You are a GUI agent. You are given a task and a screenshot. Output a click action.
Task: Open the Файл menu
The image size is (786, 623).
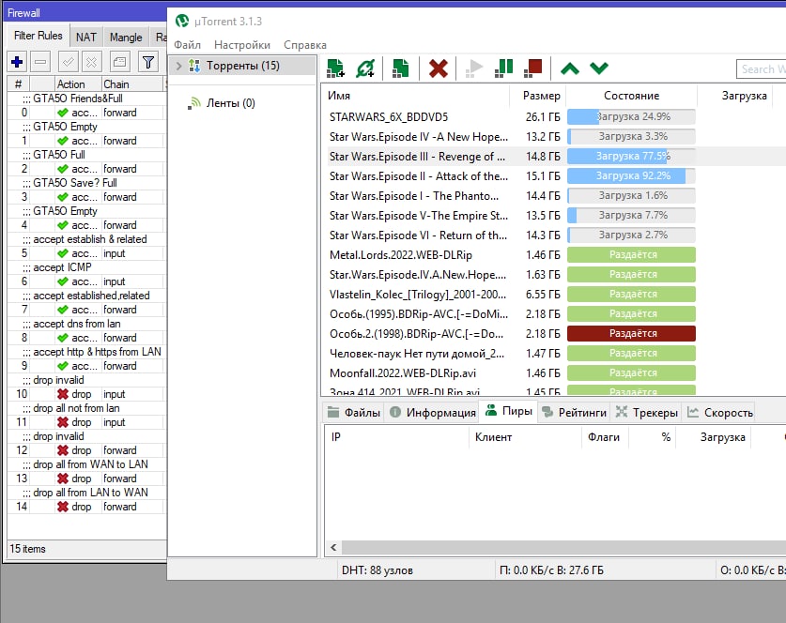[187, 45]
